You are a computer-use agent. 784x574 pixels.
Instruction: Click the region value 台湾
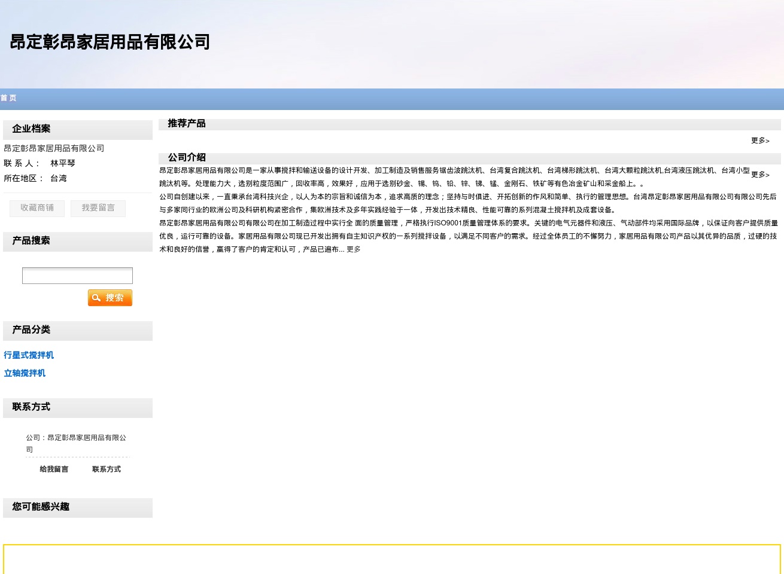point(59,178)
